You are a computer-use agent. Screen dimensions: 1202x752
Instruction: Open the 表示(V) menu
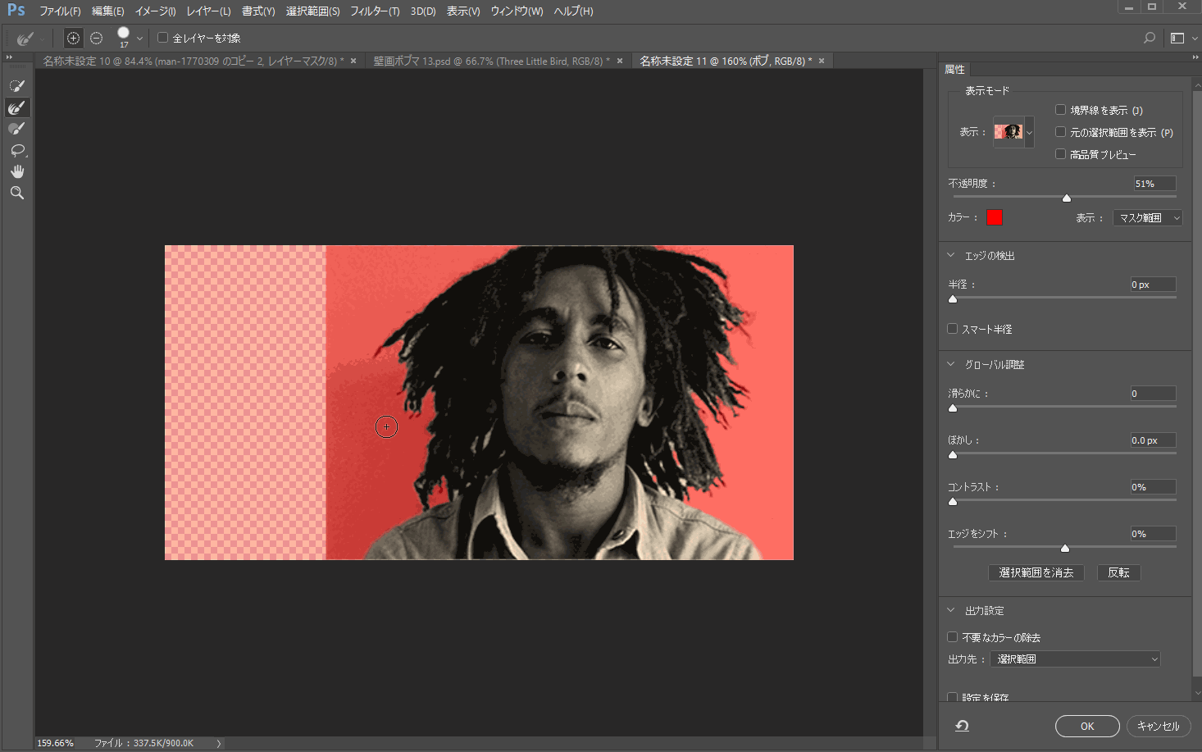(463, 11)
